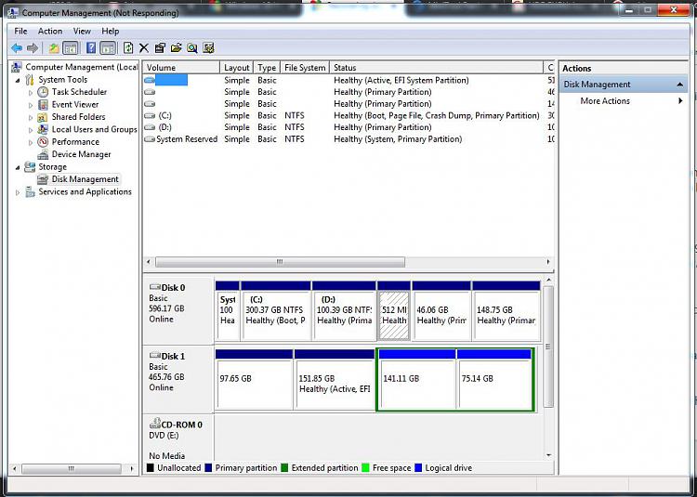The width and height of the screenshot is (697, 497).
Task: Expand the Event Viewer tree node
Action: point(31,105)
